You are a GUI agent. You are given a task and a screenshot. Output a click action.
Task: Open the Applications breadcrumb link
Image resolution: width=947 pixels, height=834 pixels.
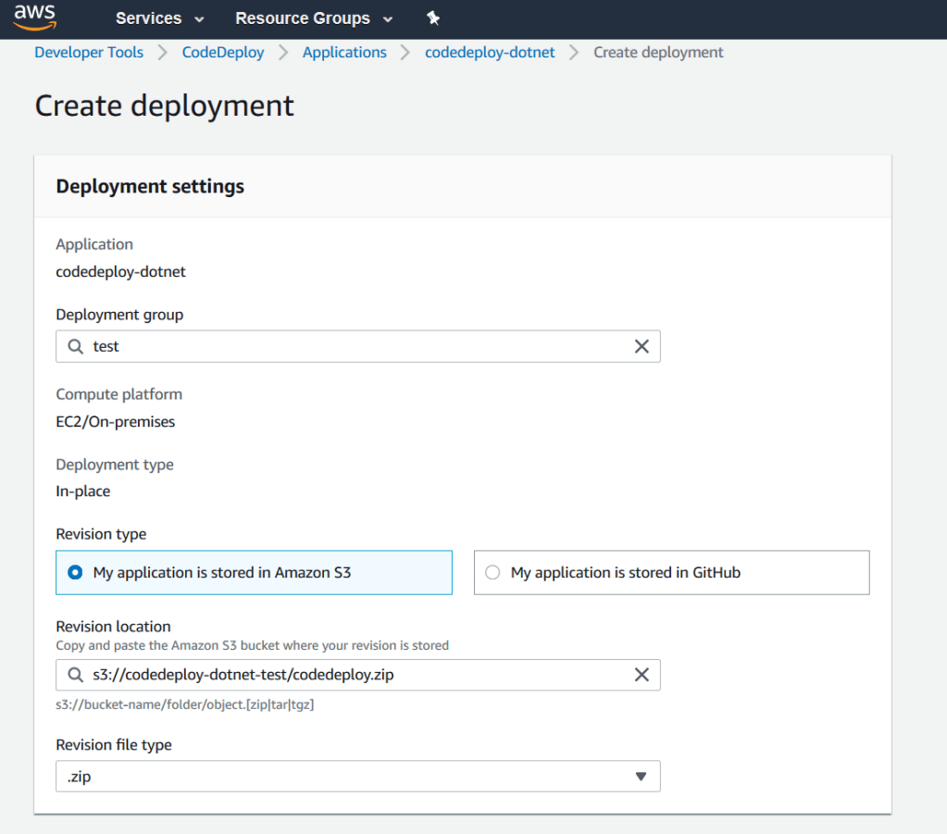344,53
